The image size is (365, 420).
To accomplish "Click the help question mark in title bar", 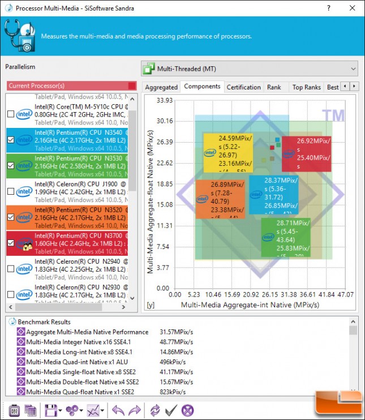I will pos(329,8).
